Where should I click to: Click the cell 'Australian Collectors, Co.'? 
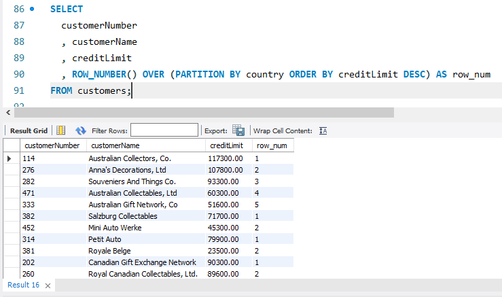point(145,158)
